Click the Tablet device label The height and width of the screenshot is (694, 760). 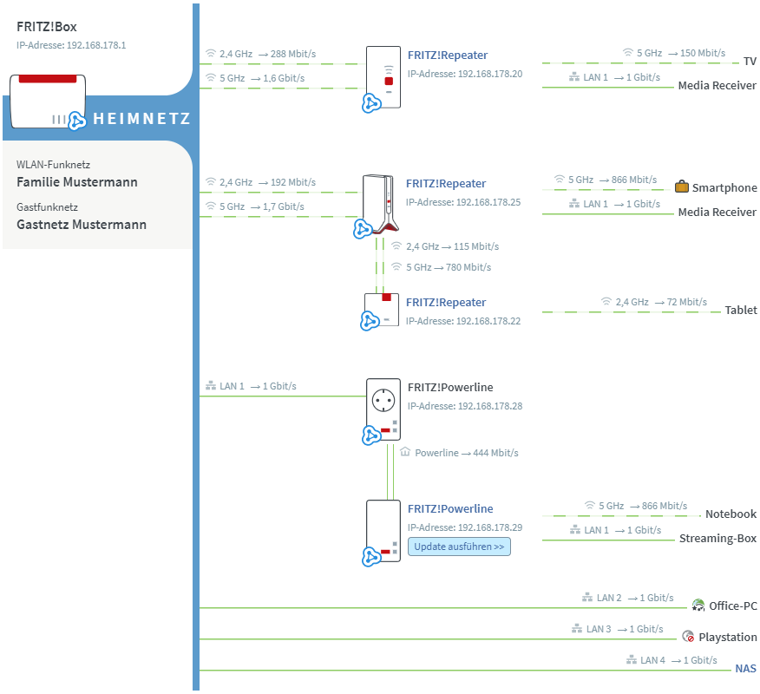(x=741, y=311)
